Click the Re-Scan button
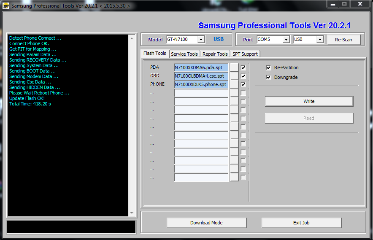This screenshot has width=373, height=240. click(x=343, y=40)
